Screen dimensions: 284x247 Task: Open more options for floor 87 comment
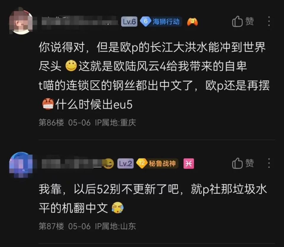pyautogui.click(x=269, y=163)
